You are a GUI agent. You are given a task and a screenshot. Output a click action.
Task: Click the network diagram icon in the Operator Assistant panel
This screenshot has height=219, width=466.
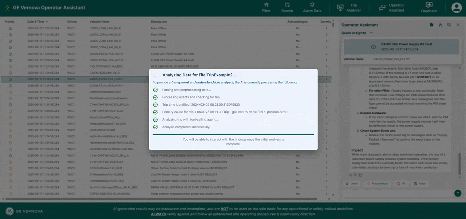(440, 25)
